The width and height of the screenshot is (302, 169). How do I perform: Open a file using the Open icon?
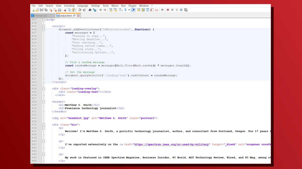pyautogui.click(x=38, y=10)
